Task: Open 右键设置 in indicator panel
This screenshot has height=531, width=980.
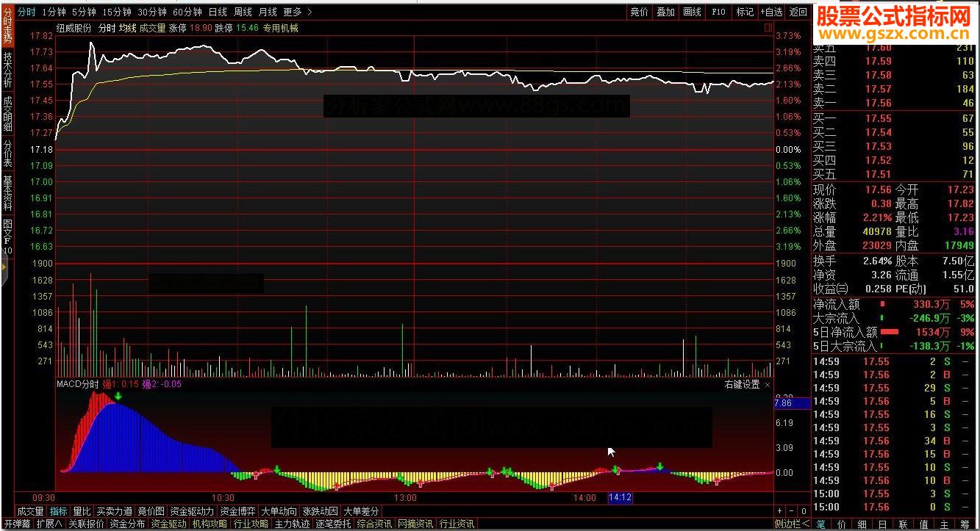Action: pyautogui.click(x=742, y=384)
